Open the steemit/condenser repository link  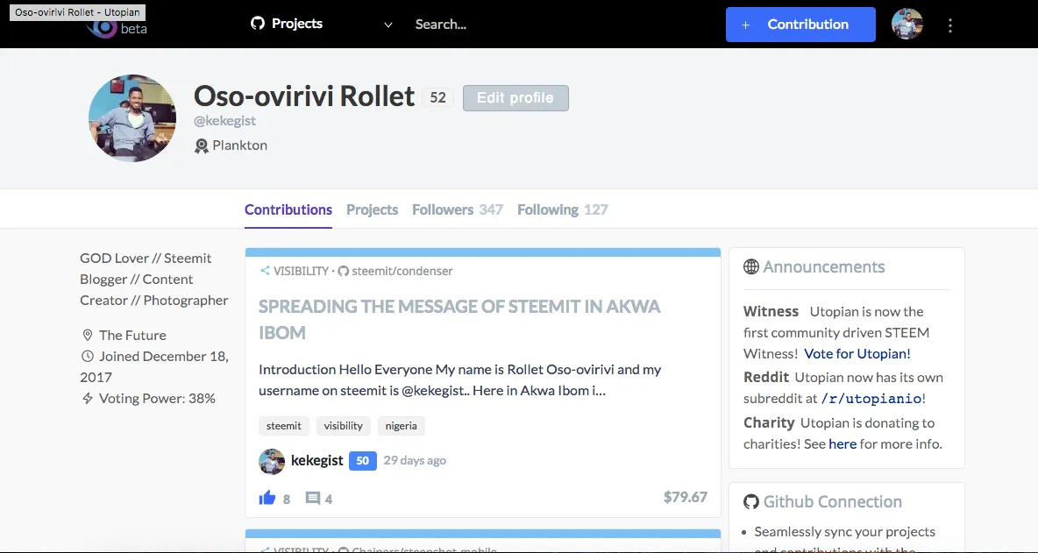tap(402, 271)
